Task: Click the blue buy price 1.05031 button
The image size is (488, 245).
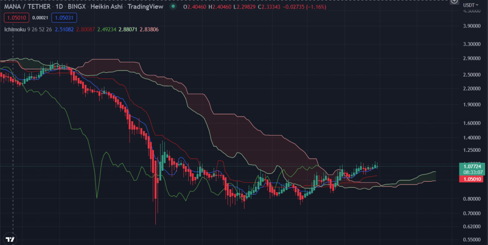Action: tap(64, 18)
